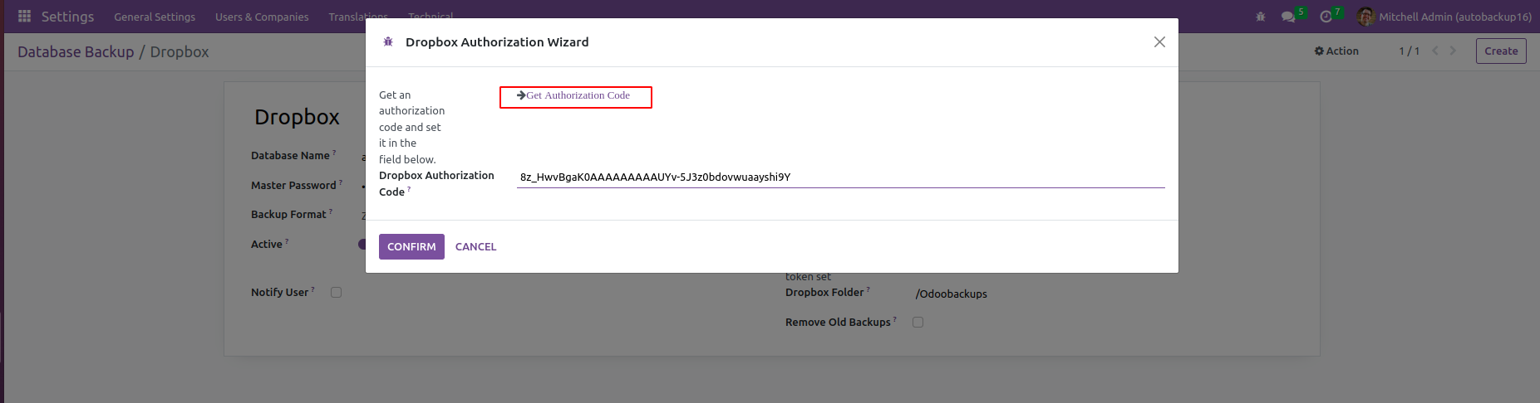
Task: Click the Dropbox Authorization Code field
Action: [840, 177]
